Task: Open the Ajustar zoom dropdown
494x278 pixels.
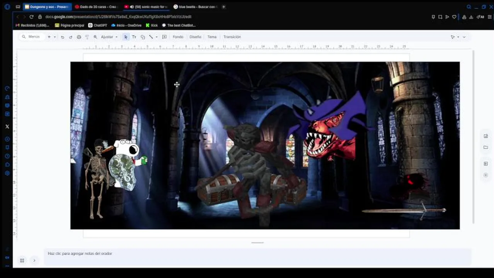Action: (x=109, y=37)
